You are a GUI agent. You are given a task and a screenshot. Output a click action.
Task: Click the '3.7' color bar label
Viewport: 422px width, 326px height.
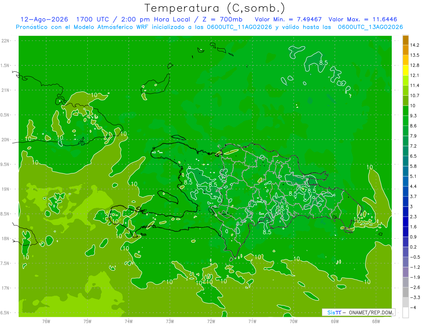click(x=414, y=196)
